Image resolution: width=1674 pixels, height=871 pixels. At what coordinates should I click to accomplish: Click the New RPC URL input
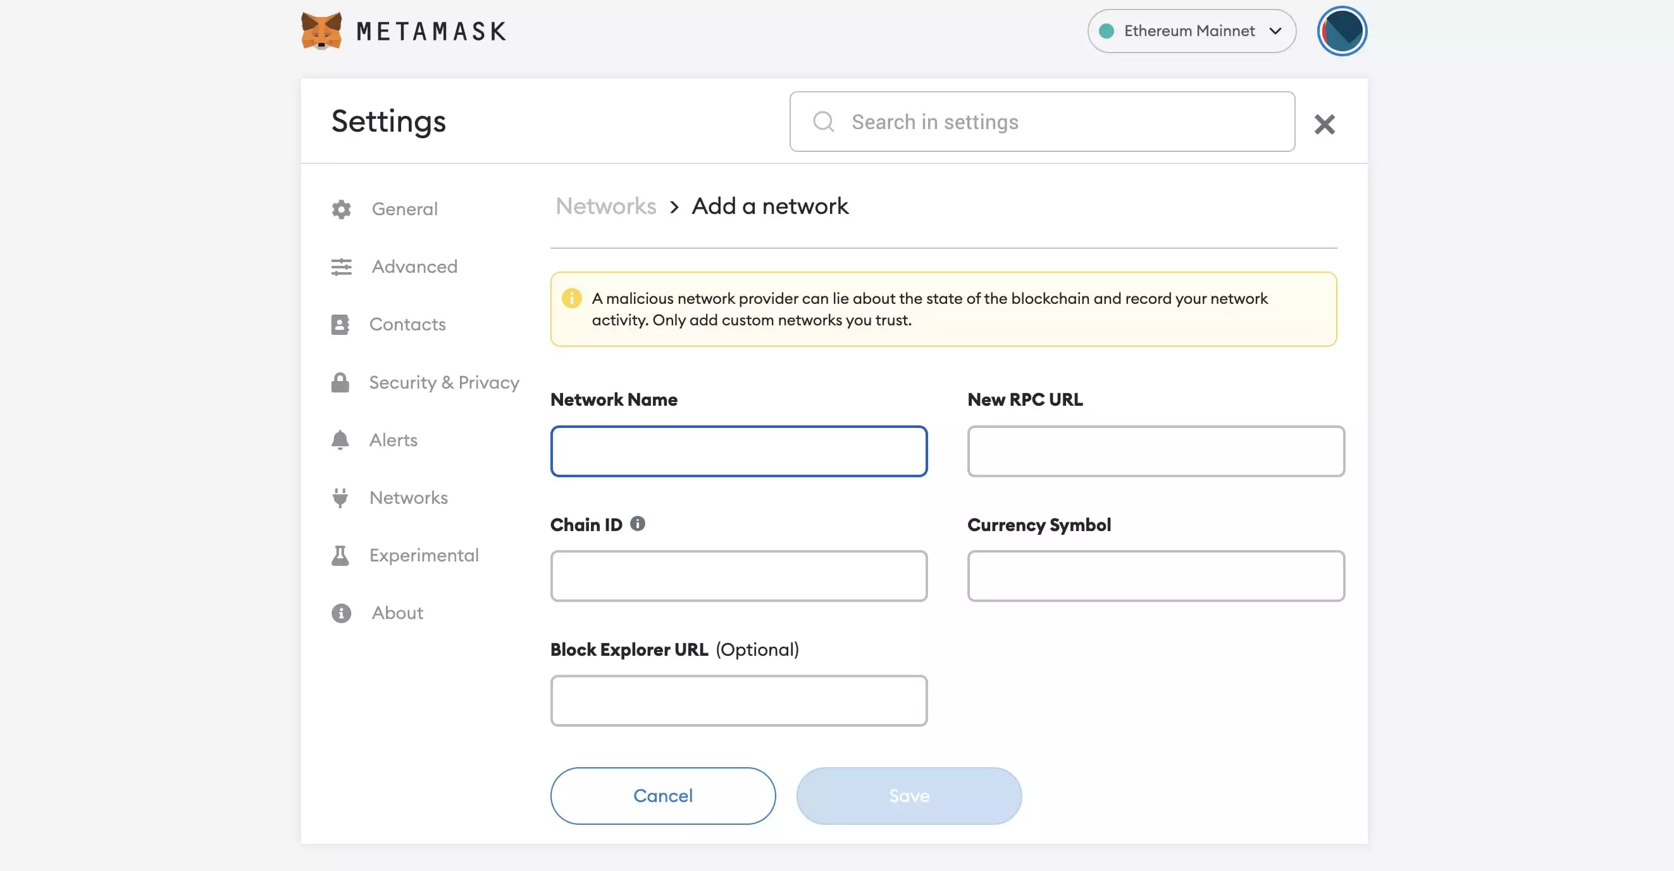1155,451
